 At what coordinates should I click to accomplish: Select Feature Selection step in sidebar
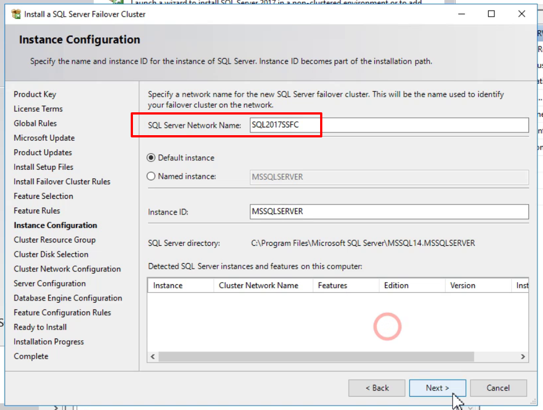[x=44, y=196]
